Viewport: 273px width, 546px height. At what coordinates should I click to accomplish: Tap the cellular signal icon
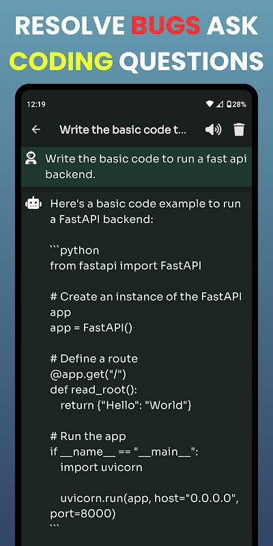click(x=219, y=104)
